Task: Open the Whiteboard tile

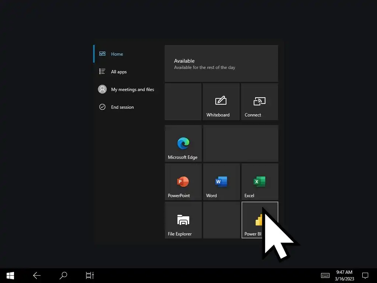Action: [x=221, y=102]
